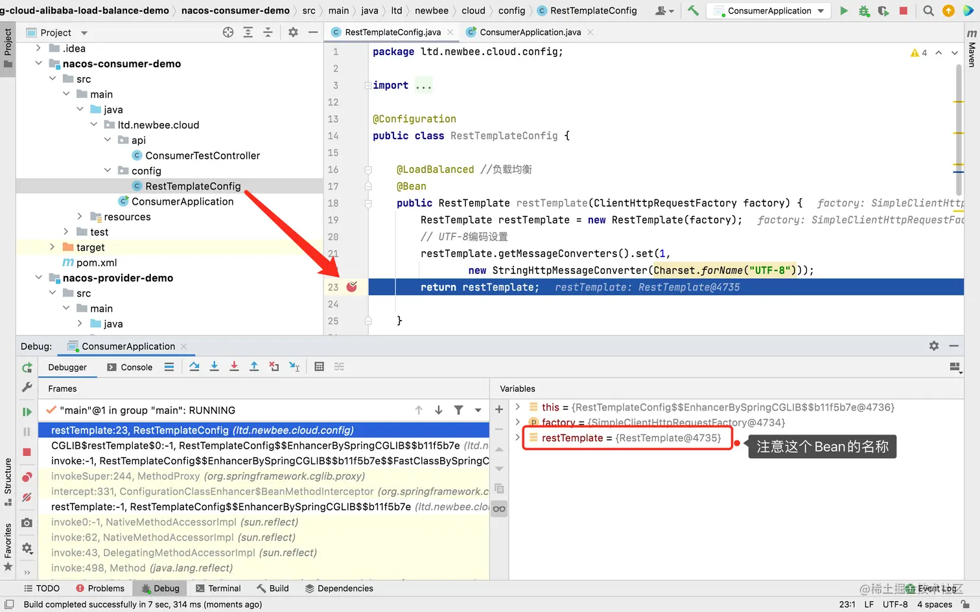Click the Run to Cursor button
Screen dimensions: 980x612
(x=294, y=367)
